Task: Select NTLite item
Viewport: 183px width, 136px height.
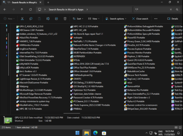Action: (x=75, y=60)
